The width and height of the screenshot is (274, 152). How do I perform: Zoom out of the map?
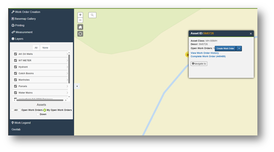click(x=80, y=20)
